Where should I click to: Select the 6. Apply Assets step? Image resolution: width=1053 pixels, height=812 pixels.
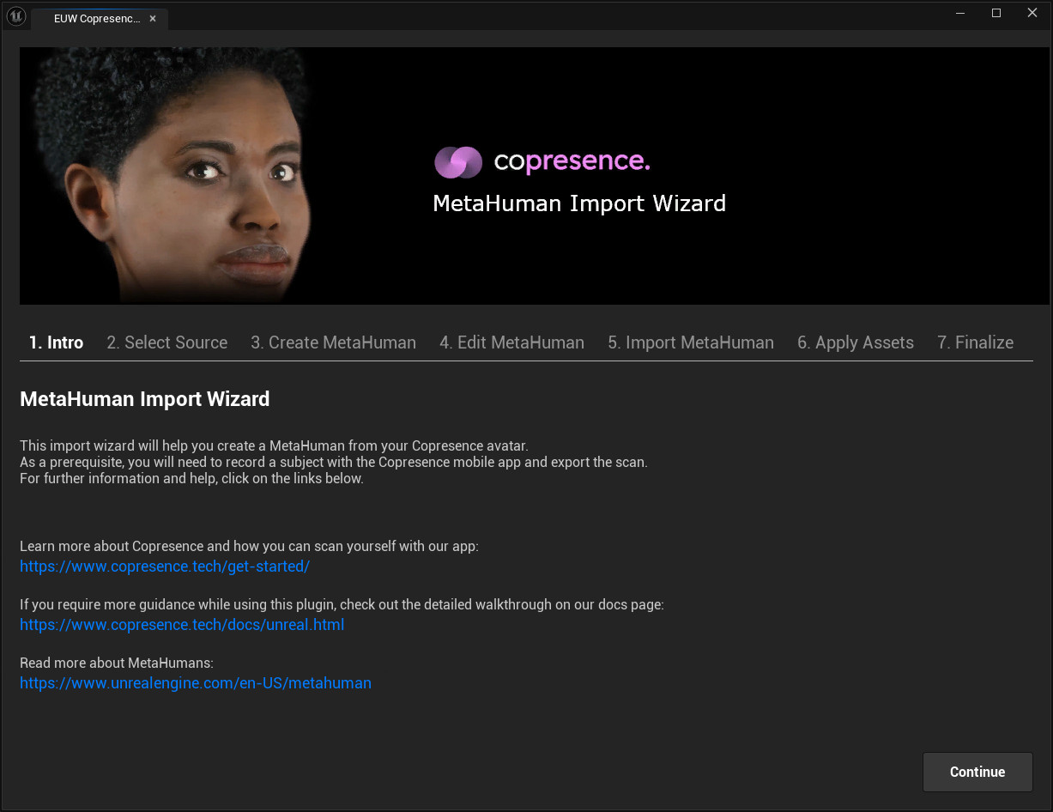[x=856, y=342]
